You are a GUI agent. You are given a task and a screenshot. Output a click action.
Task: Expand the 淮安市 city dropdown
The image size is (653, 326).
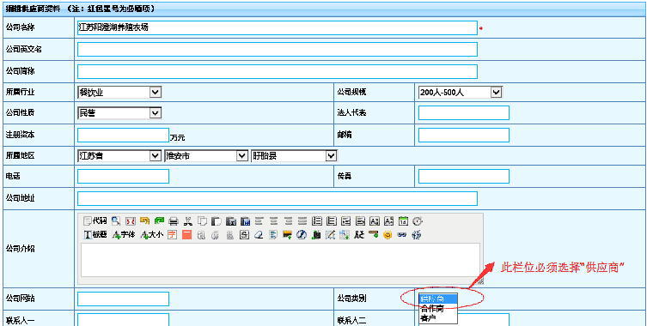(x=206, y=156)
